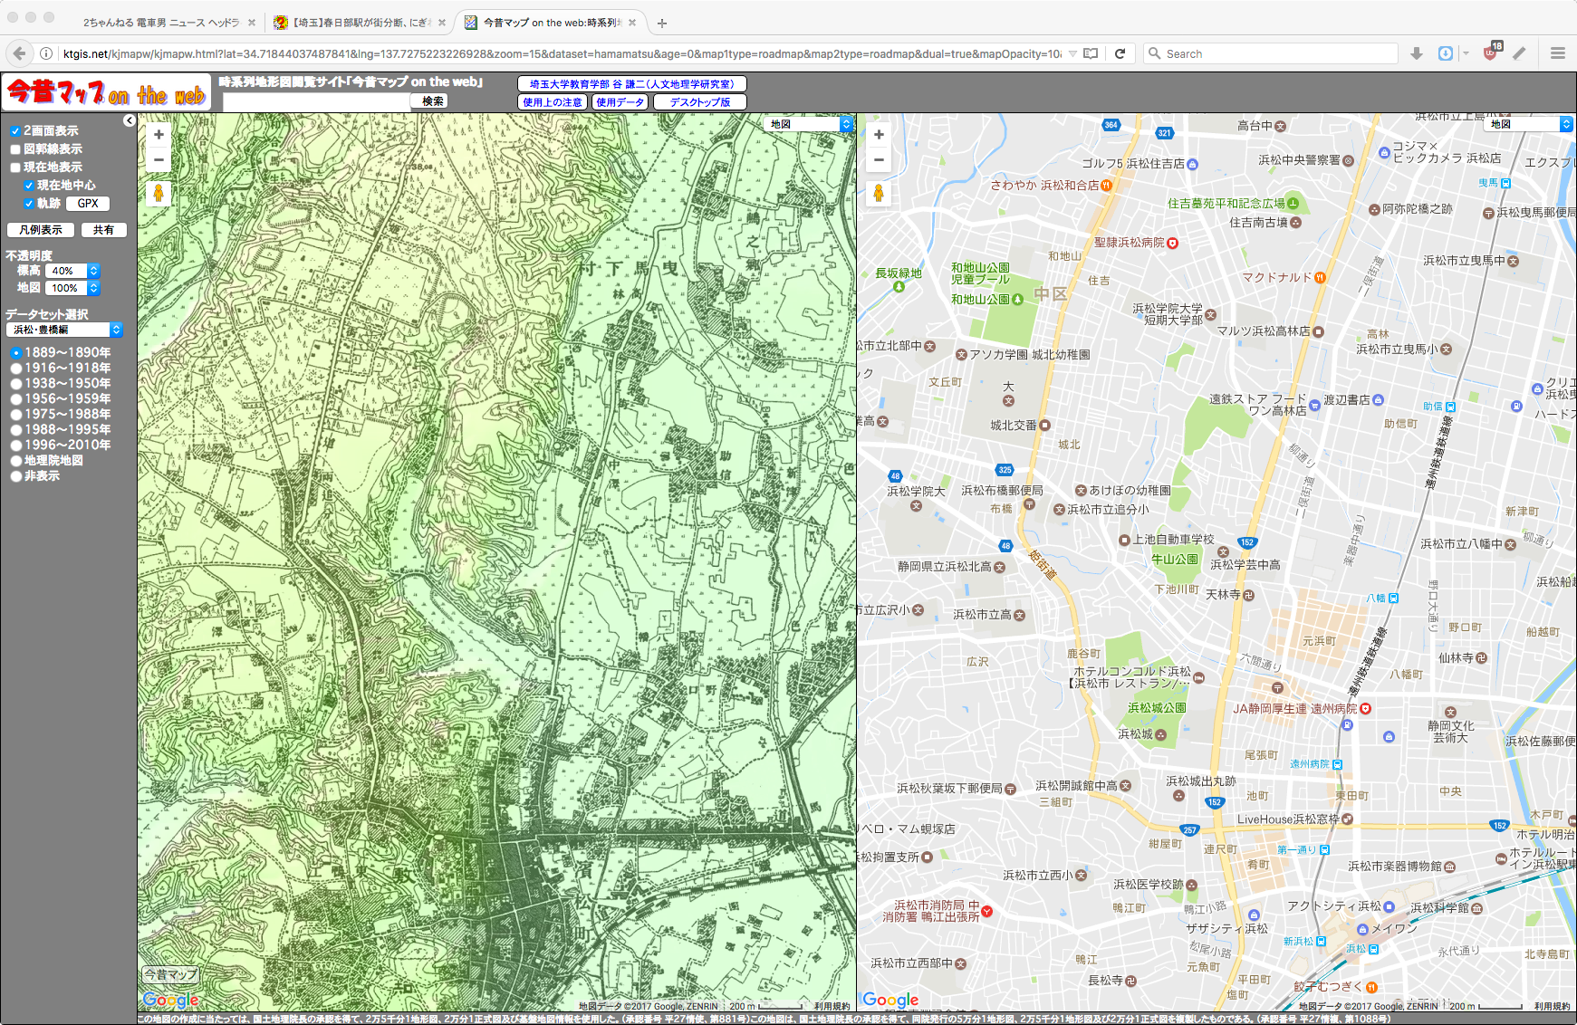Screen dimensions: 1577x1025
Task: Toggle the 現在地中心 checkbox
Action: (x=29, y=186)
